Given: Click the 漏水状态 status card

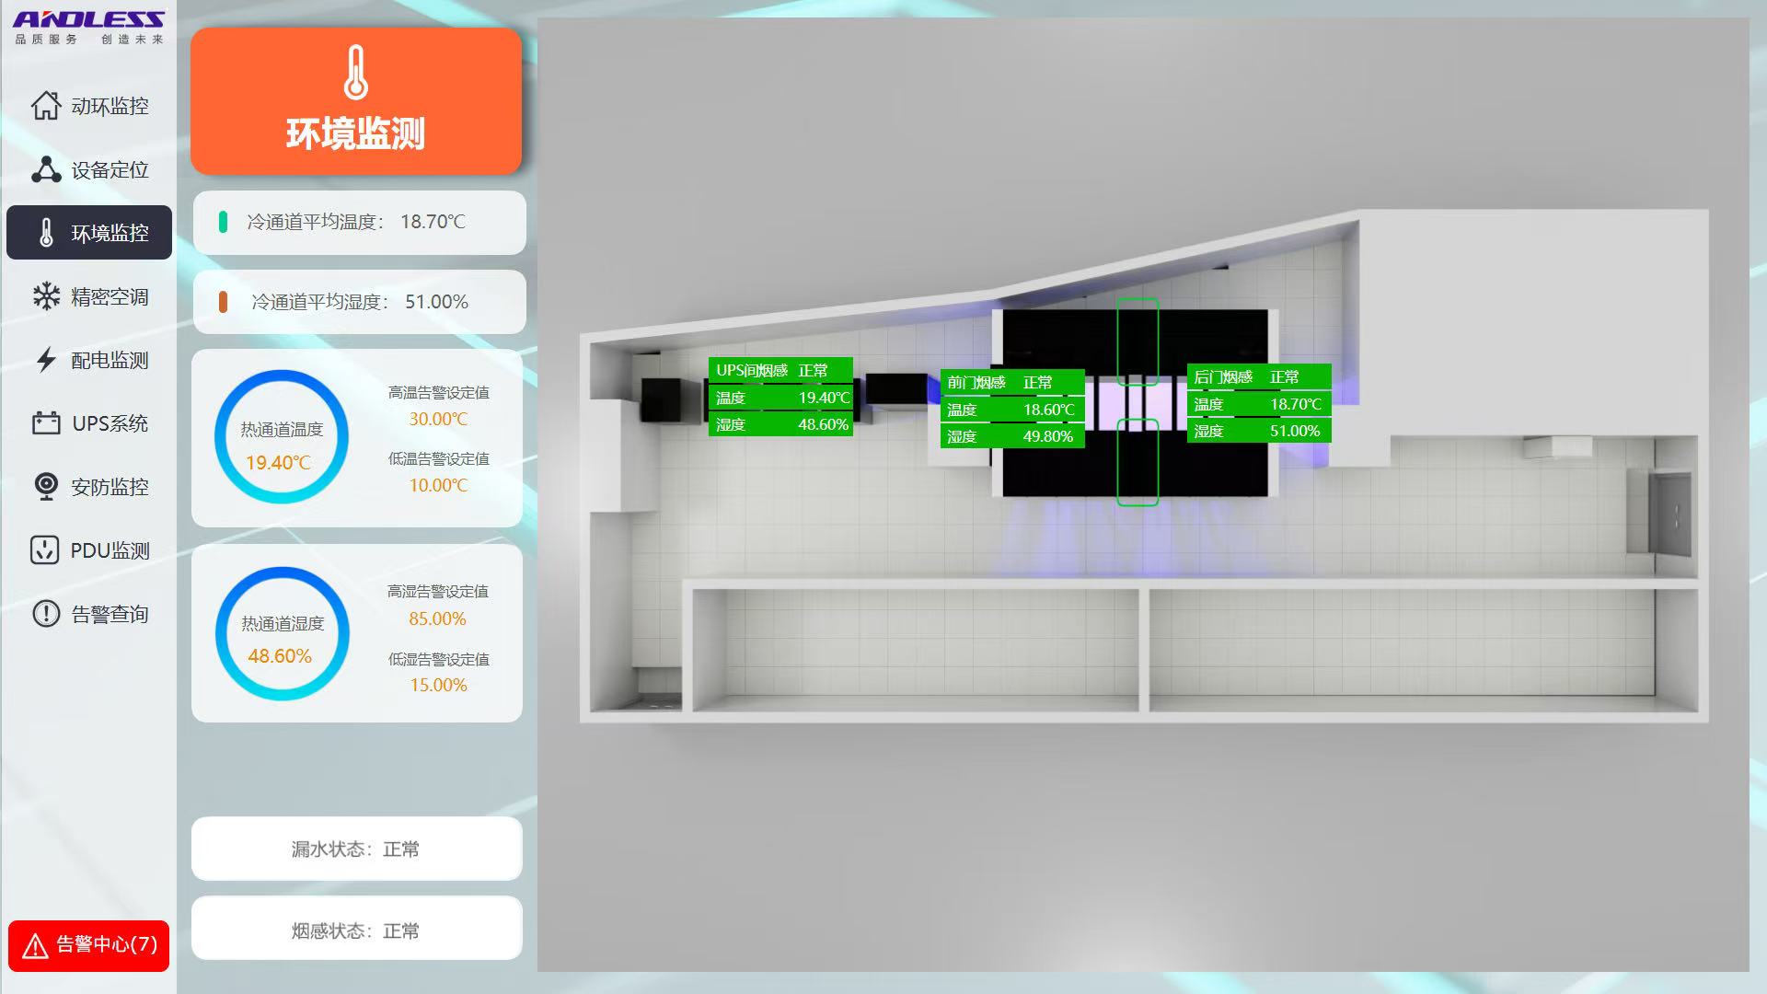Looking at the screenshot, I should click(356, 849).
